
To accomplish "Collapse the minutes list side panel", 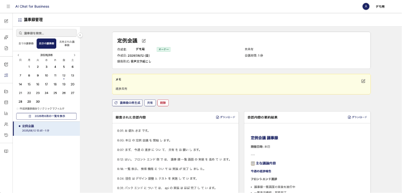I will 80,35.
